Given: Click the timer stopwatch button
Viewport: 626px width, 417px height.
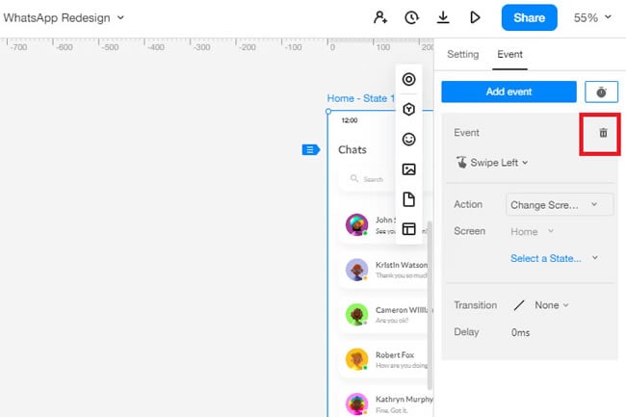Looking at the screenshot, I should point(601,91).
